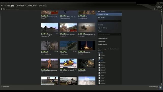This screenshot has width=163, height=92.
Task: Select the Campaign tag checkbox
Action: (x=99, y=66)
